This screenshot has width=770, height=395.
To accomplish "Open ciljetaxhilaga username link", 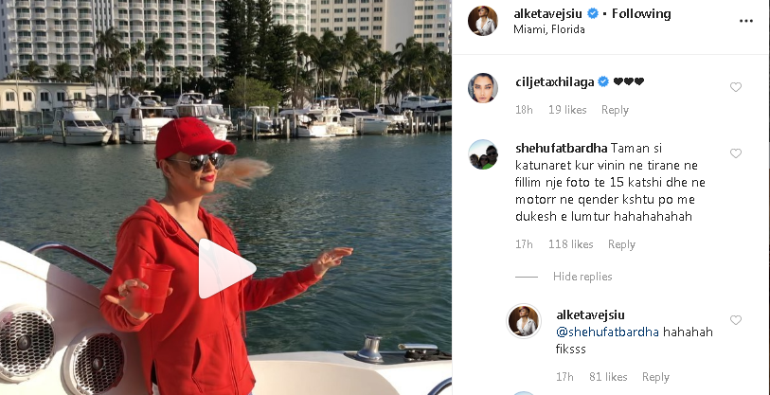I will click(555, 82).
